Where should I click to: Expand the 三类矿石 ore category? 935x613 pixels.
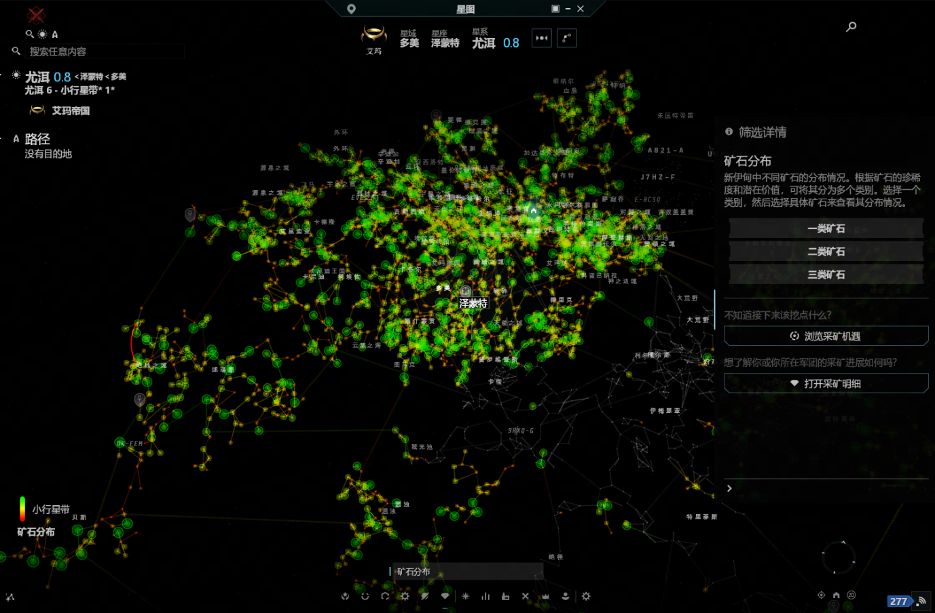(826, 275)
